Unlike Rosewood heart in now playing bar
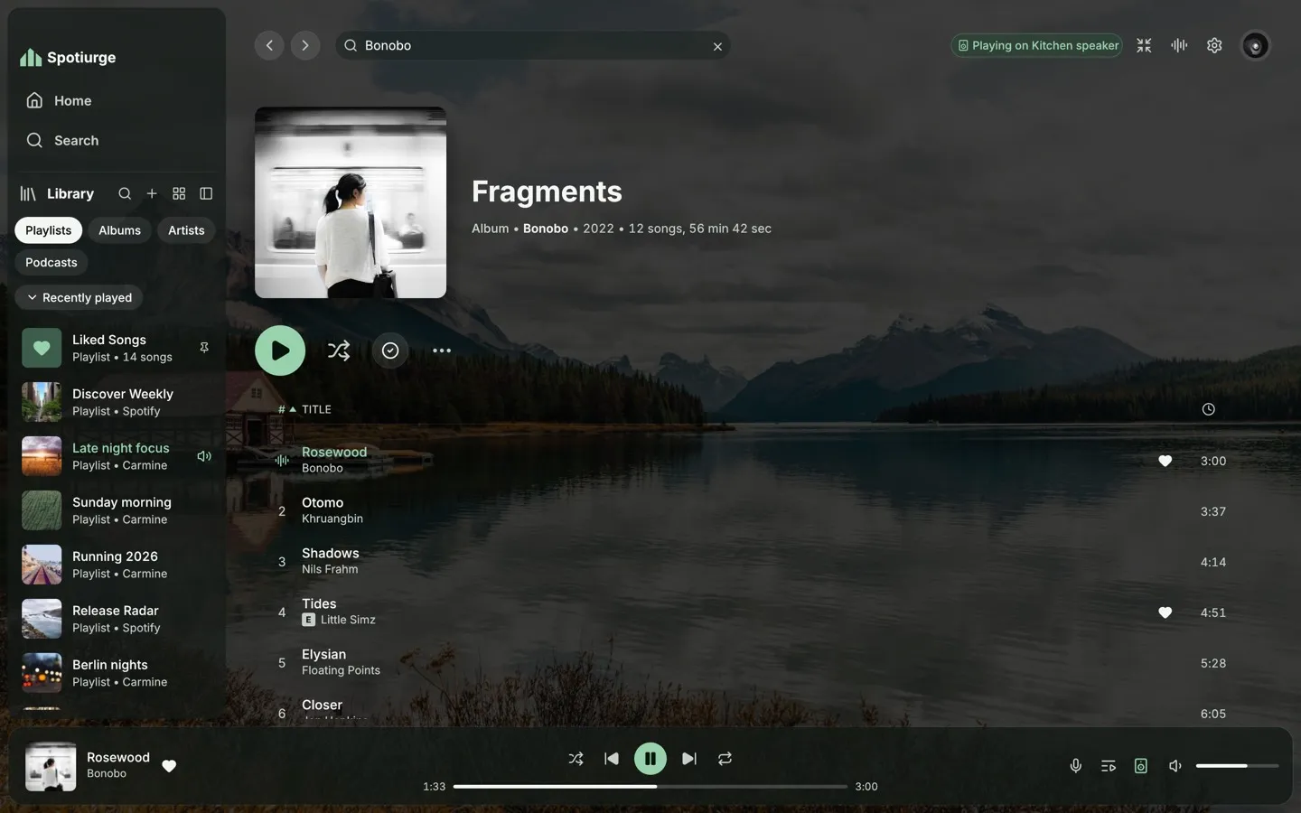The height and width of the screenshot is (813, 1301). tap(169, 766)
